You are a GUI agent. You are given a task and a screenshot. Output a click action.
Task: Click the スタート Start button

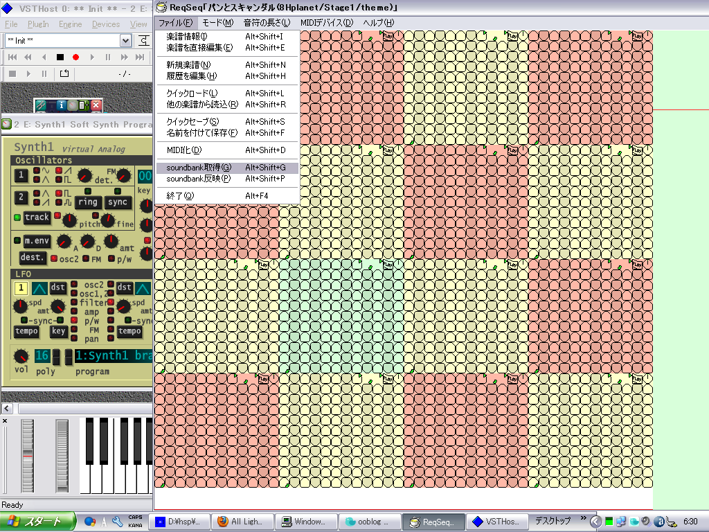pos(37,522)
